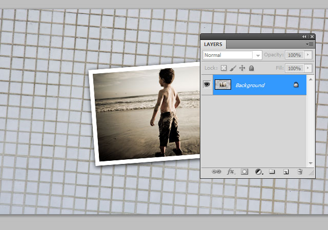Click the Fill value field

click(x=294, y=68)
